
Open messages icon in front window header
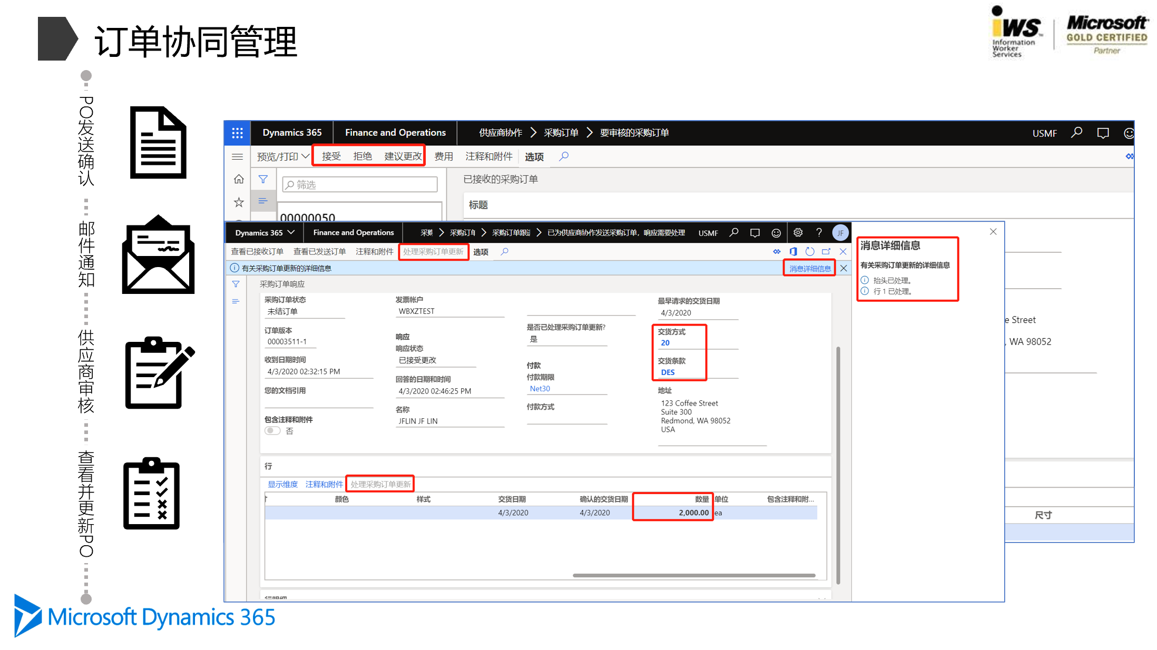pyautogui.click(x=755, y=233)
